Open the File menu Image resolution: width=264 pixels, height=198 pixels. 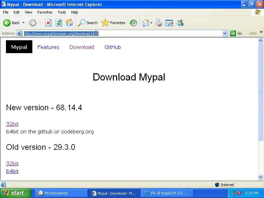pyautogui.click(x=6, y=12)
